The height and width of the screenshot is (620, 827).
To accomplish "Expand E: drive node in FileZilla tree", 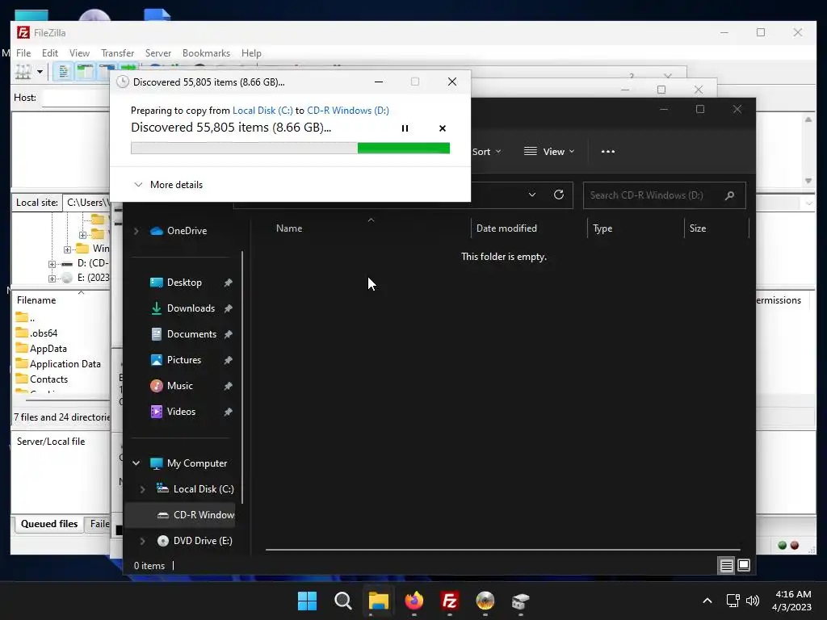I will (x=52, y=279).
